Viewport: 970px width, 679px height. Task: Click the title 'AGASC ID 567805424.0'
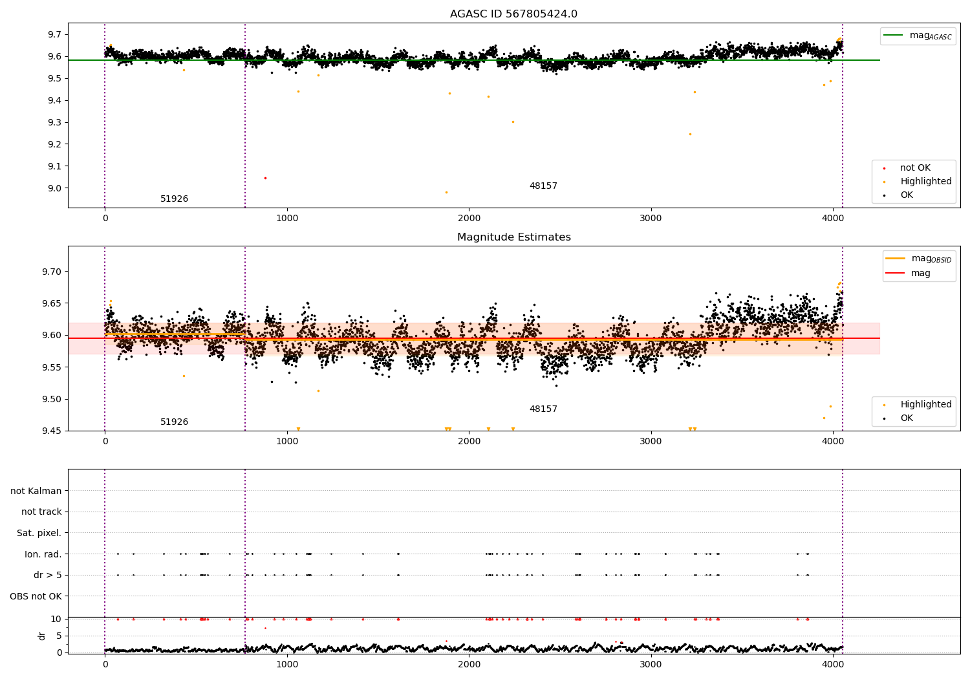(x=513, y=14)
